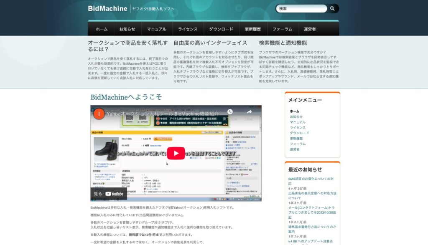
Task: Click the オークションで商品を安く落札するには？ heading
Action: (128, 46)
